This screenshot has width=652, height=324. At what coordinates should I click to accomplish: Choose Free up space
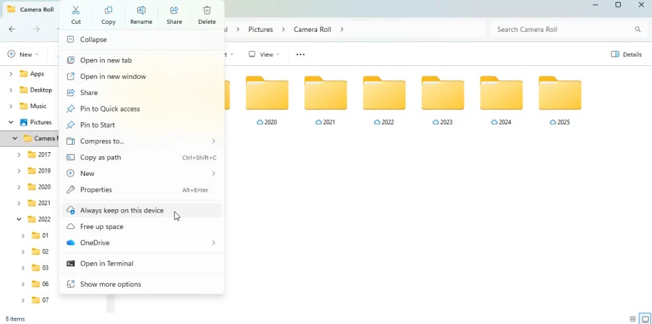click(x=141, y=227)
